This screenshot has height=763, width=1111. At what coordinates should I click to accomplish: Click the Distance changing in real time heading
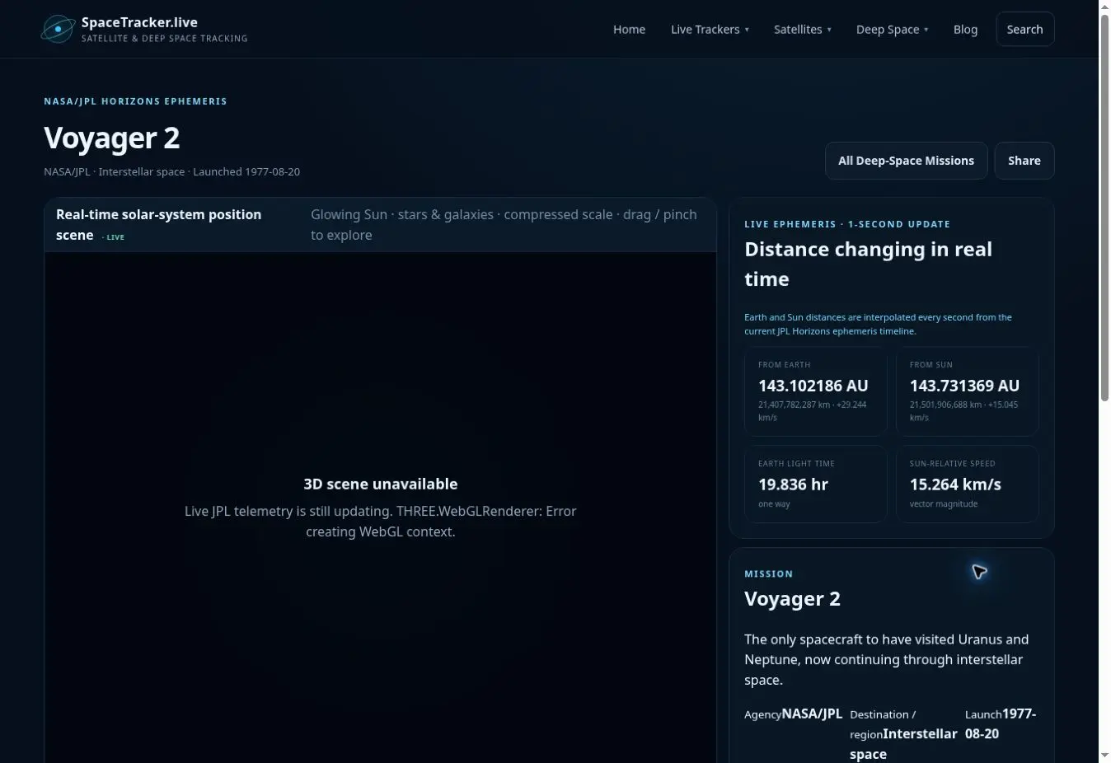pos(868,264)
